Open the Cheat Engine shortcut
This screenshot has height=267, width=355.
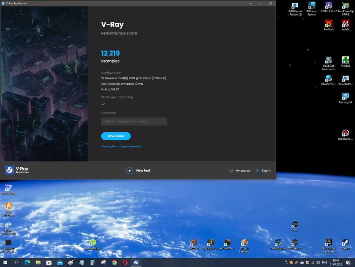click(x=278, y=244)
